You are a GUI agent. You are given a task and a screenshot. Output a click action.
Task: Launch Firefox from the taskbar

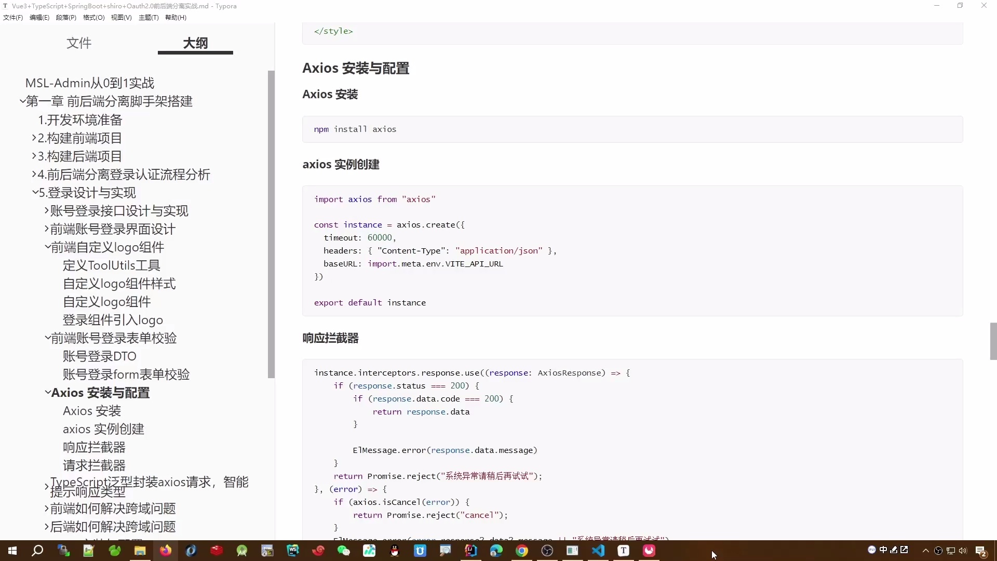(x=165, y=551)
